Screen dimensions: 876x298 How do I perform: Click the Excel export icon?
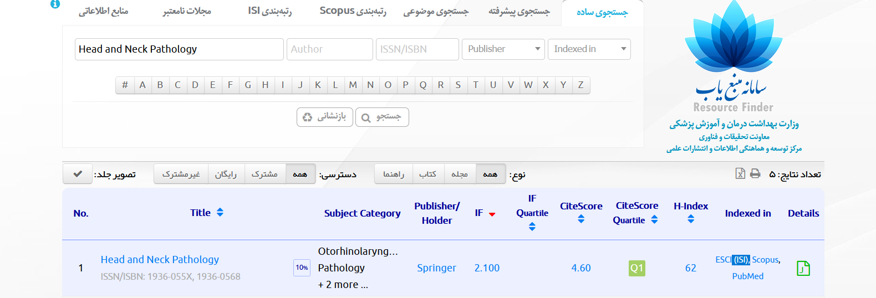click(740, 174)
